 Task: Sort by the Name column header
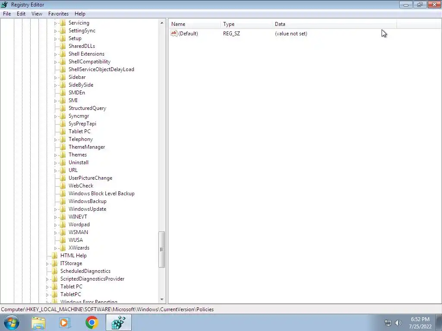pos(195,24)
